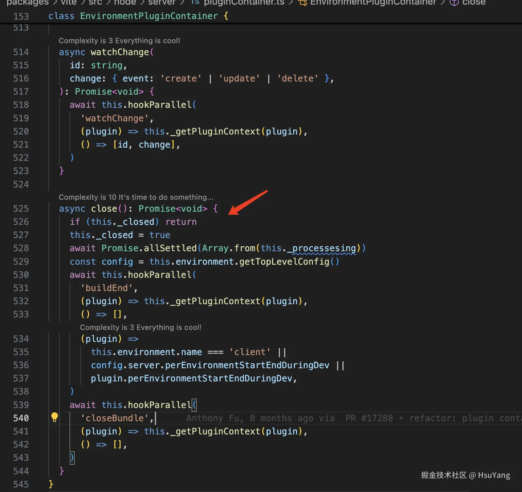
Task: Open the server breadcrumb folder
Action: click(x=162, y=2)
